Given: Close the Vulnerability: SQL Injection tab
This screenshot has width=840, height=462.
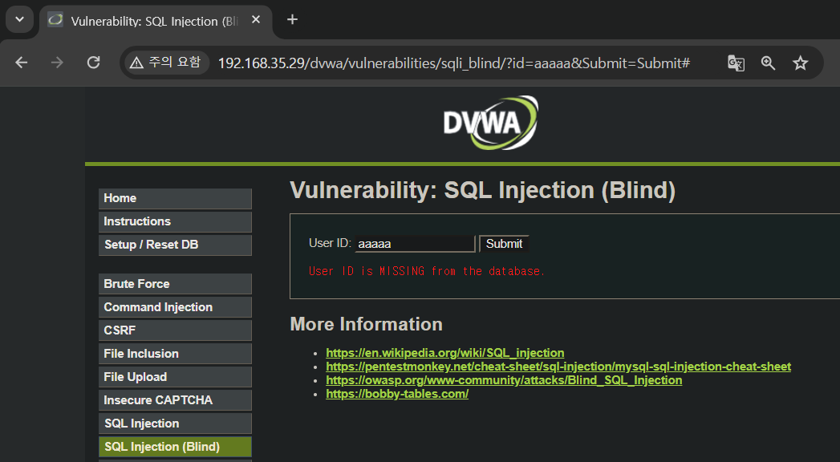Looking at the screenshot, I should pos(256,20).
